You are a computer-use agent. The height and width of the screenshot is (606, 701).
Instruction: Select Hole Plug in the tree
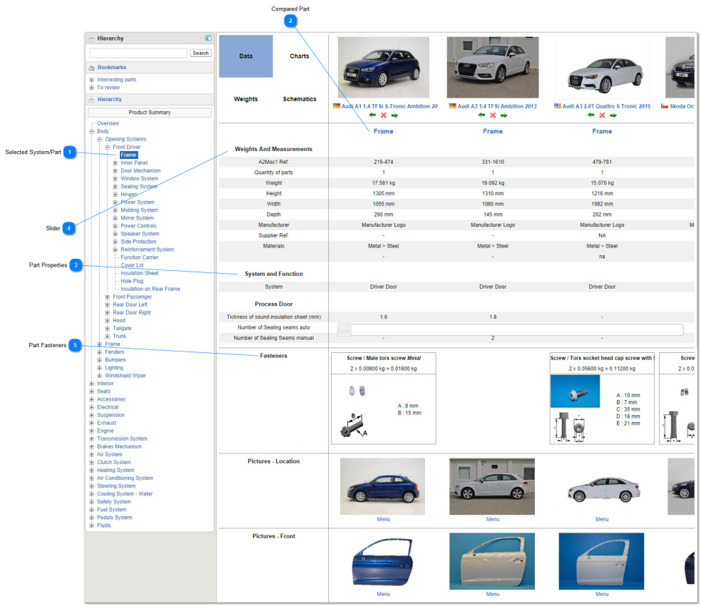click(132, 281)
